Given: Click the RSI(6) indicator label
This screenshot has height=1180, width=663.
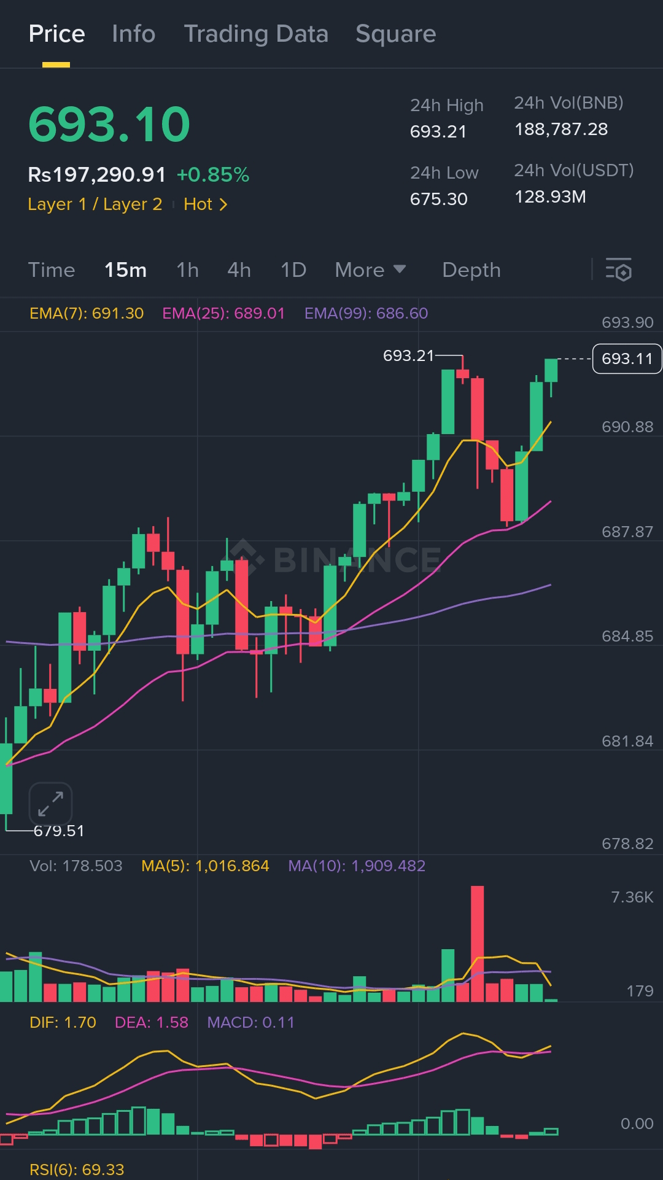Looking at the screenshot, I should pyautogui.click(x=77, y=1170).
